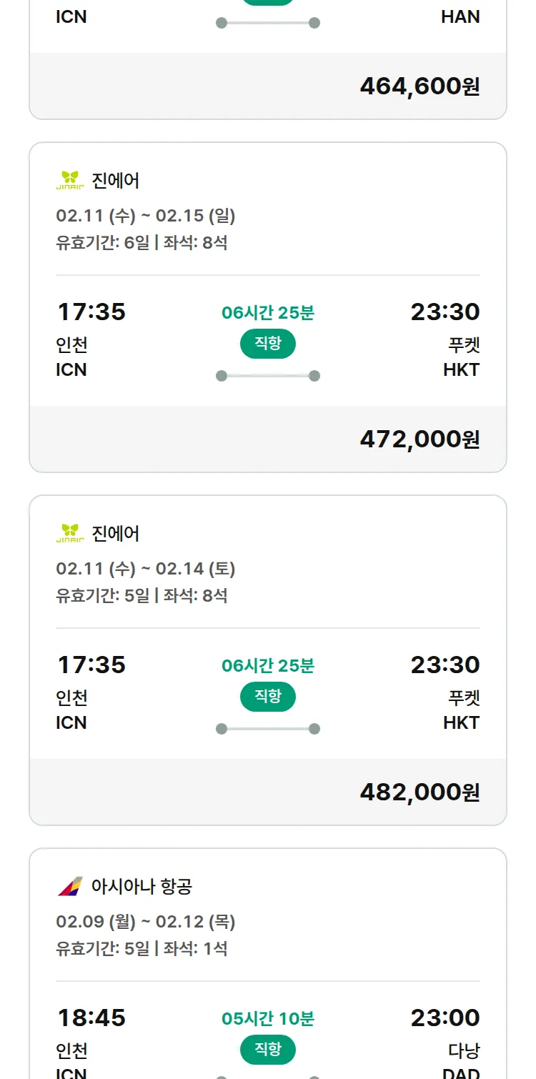Open the 02.11 (수) ~ 02.15 (일) flight
This screenshot has height=1079, width=536.
tap(146, 215)
